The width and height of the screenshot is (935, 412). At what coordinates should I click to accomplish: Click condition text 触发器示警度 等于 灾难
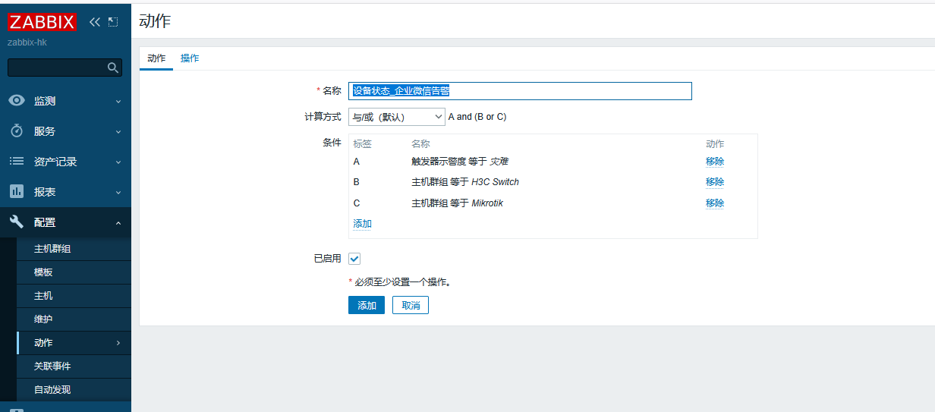click(460, 162)
